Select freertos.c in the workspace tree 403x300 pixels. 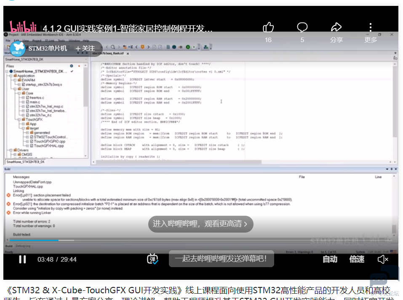coord(35,98)
